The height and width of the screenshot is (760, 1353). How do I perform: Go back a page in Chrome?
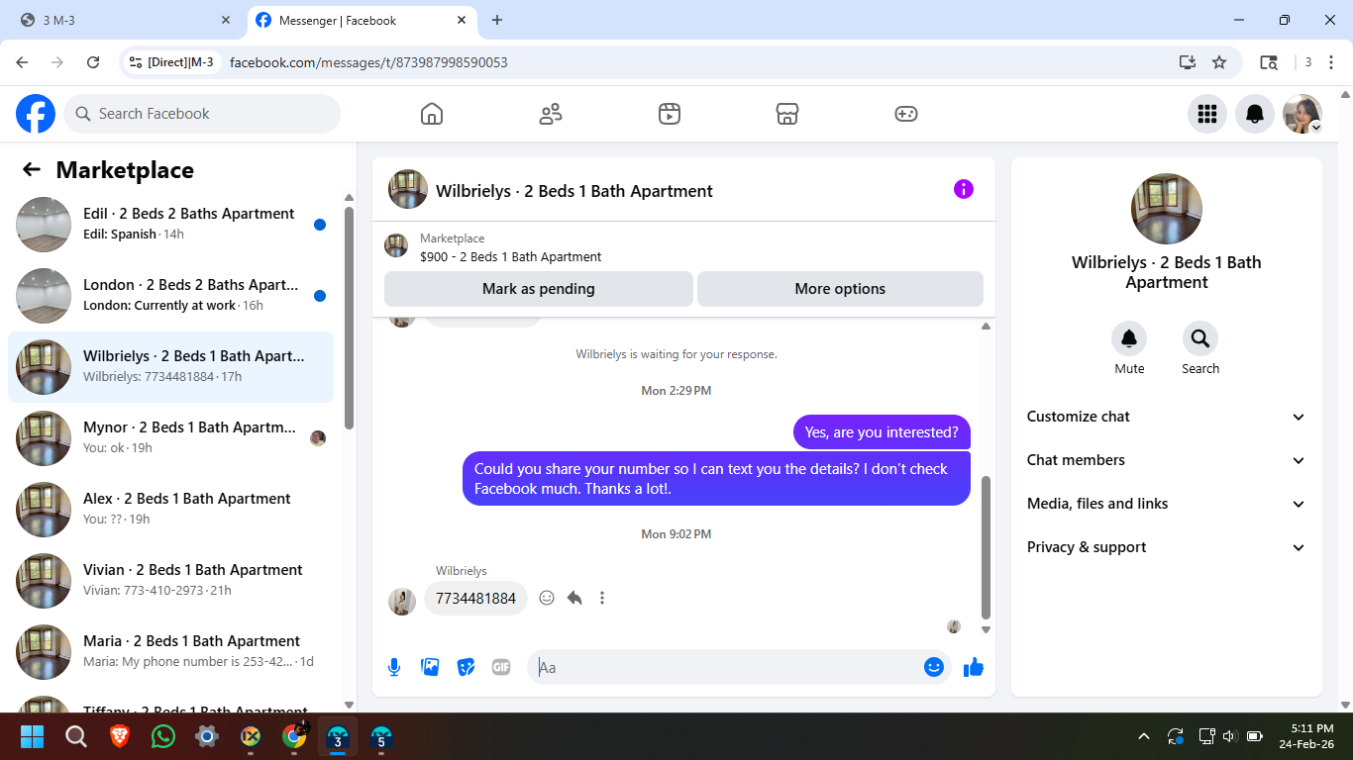point(22,62)
